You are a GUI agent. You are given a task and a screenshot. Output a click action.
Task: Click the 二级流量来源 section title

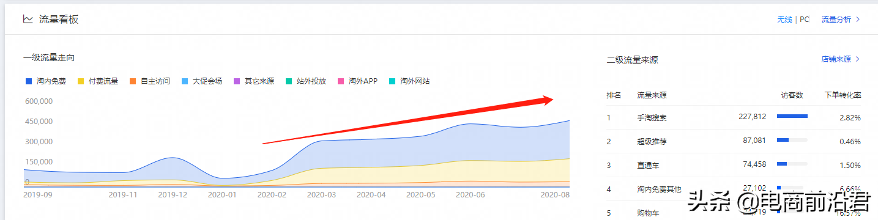coord(632,60)
